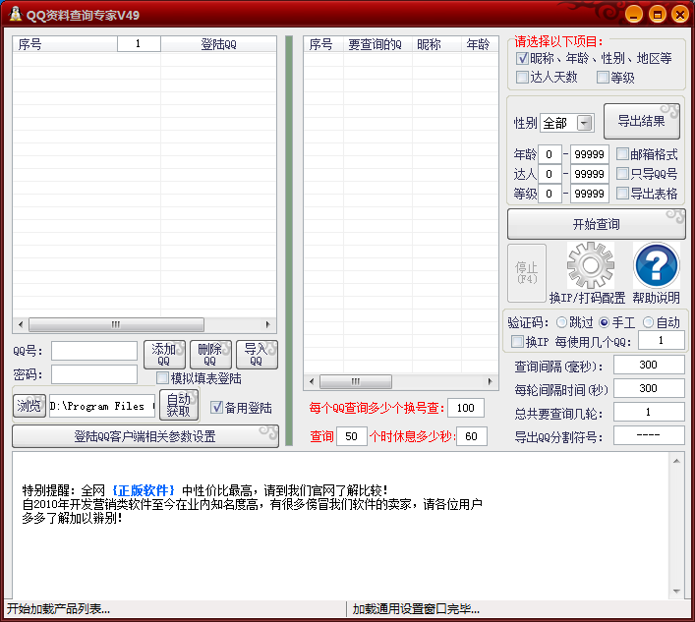Click the 导入QQ button

click(257, 355)
